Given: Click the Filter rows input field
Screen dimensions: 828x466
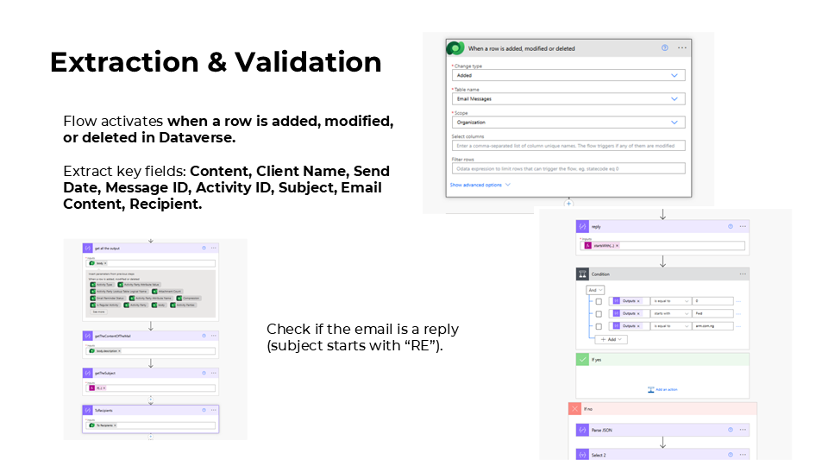Looking at the screenshot, I should 568,168.
